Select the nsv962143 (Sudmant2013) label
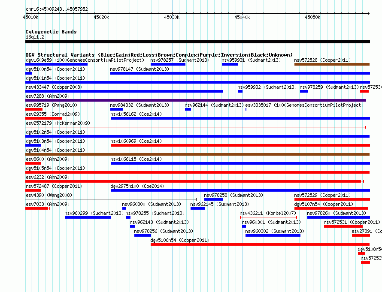 click(159, 222)
